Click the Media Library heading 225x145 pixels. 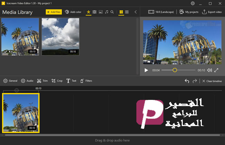(x=17, y=12)
